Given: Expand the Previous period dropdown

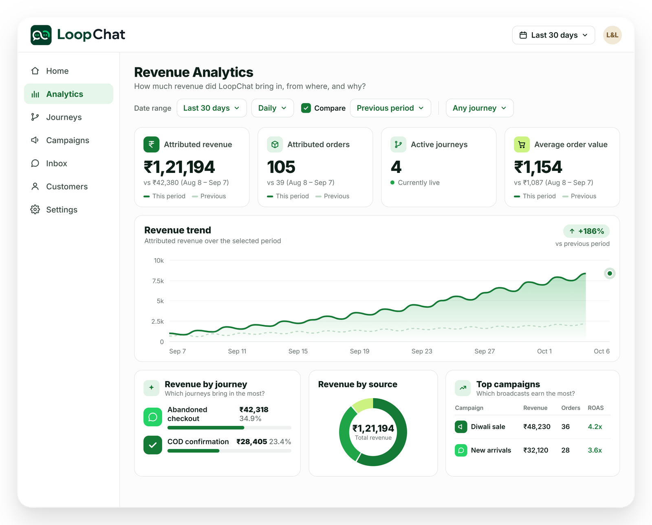Looking at the screenshot, I should 390,108.
